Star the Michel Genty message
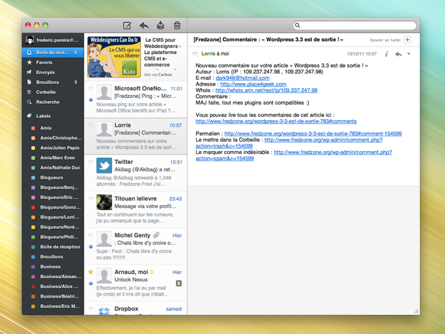The height and width of the screenshot is (334, 445). (91, 235)
